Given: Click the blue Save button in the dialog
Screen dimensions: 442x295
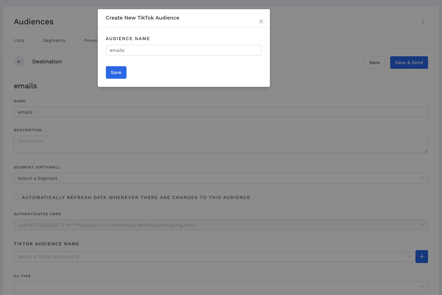Looking at the screenshot, I should click(x=116, y=72).
